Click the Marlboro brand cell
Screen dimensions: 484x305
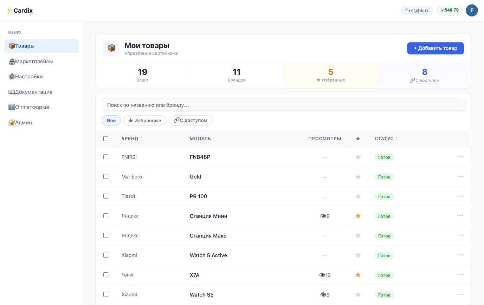point(132,177)
